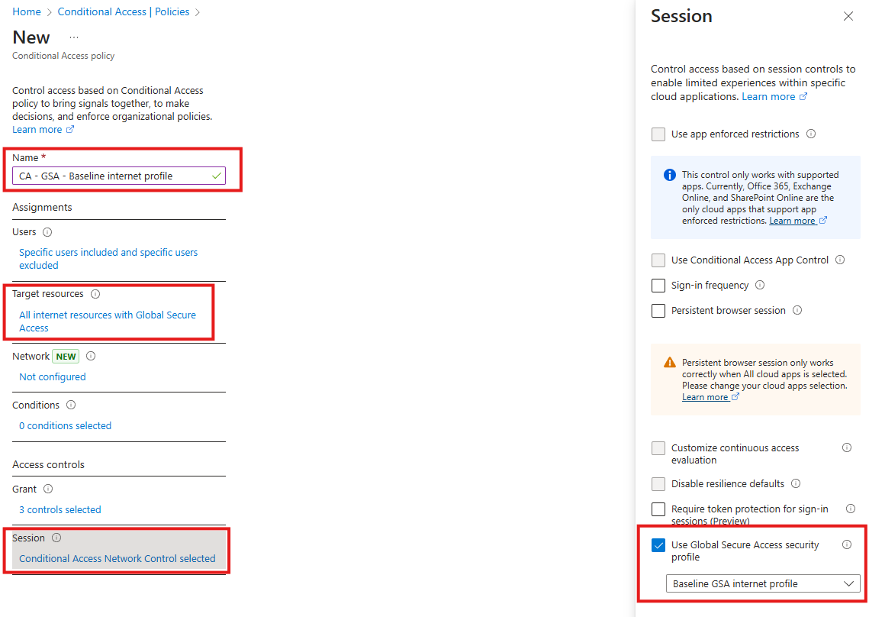Click the info icon beside Users

[x=48, y=231]
